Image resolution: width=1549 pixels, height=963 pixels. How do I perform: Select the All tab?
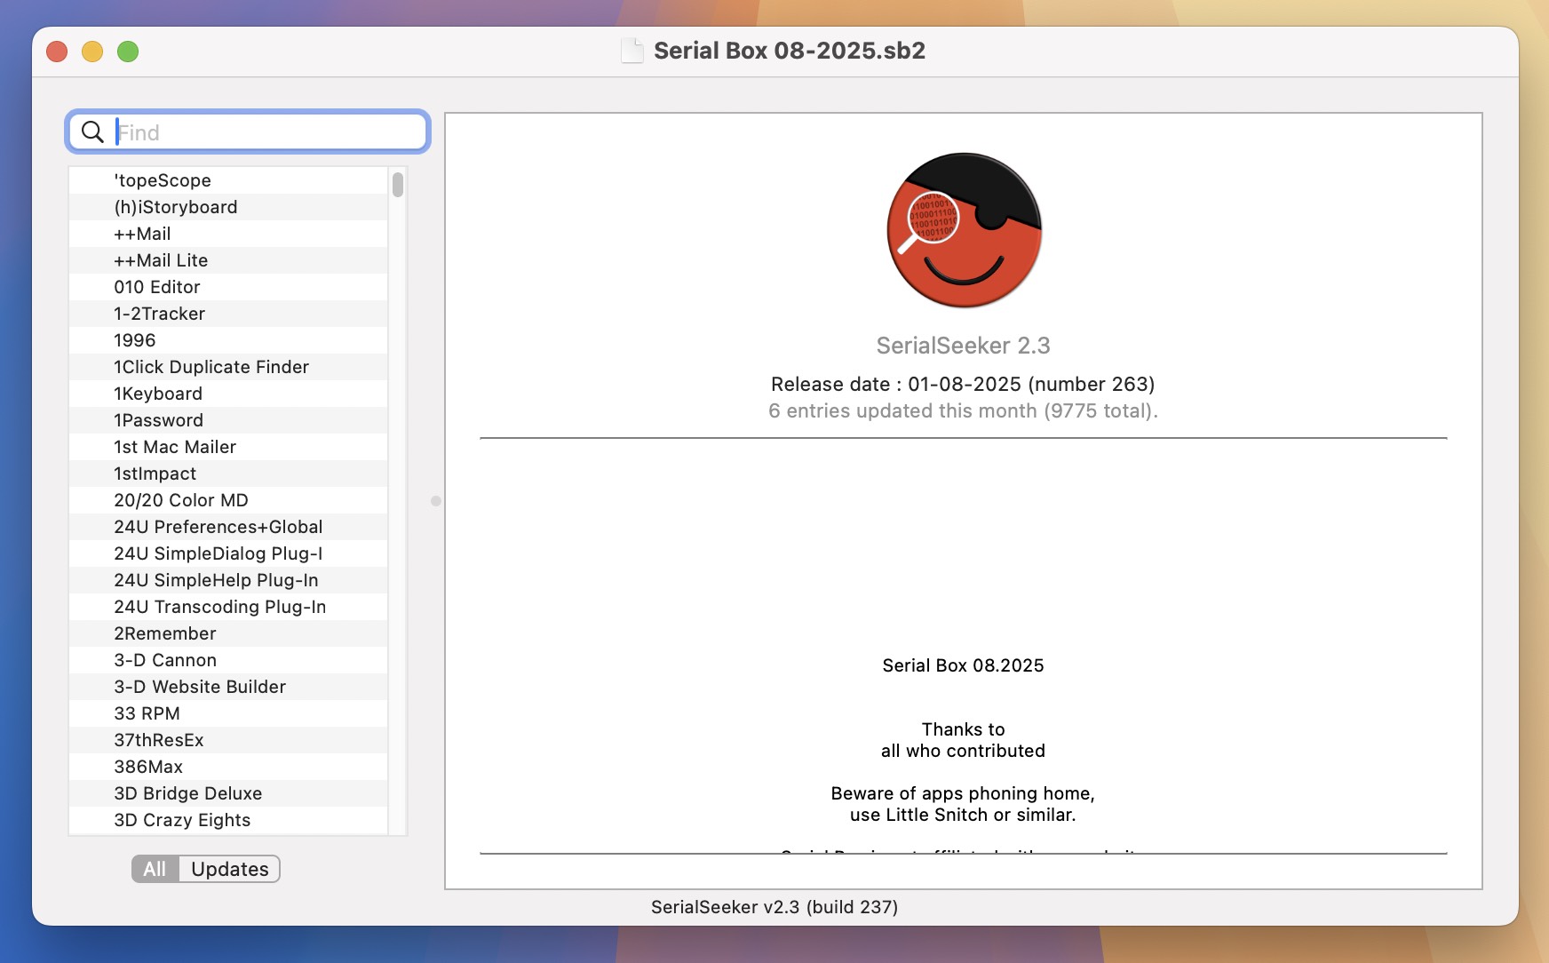click(155, 869)
